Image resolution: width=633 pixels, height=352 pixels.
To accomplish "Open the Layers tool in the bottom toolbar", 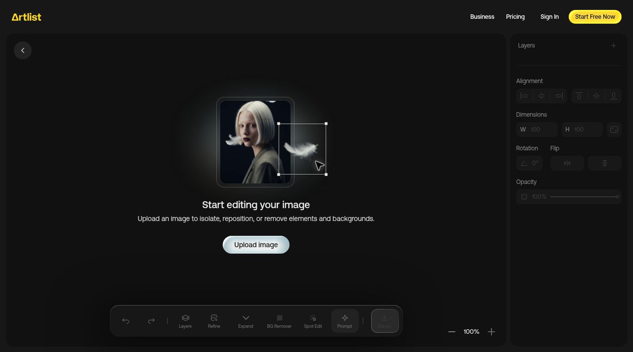I will point(185,321).
